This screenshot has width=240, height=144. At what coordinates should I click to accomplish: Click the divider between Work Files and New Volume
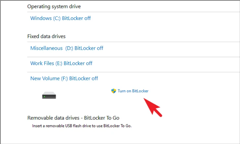pos(132,72)
